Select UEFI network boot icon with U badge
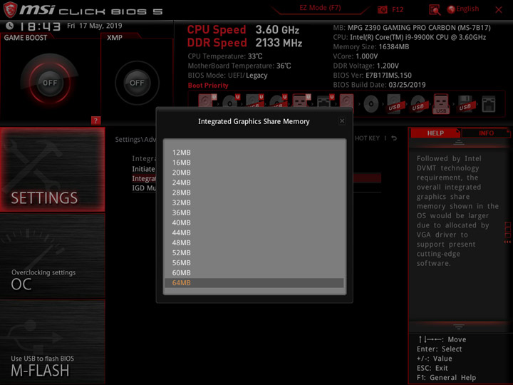Screen dimensions: 513x385 [x=325, y=101]
